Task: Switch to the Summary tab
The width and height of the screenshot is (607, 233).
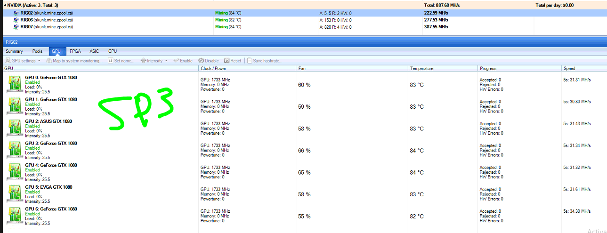Action: tap(14, 51)
